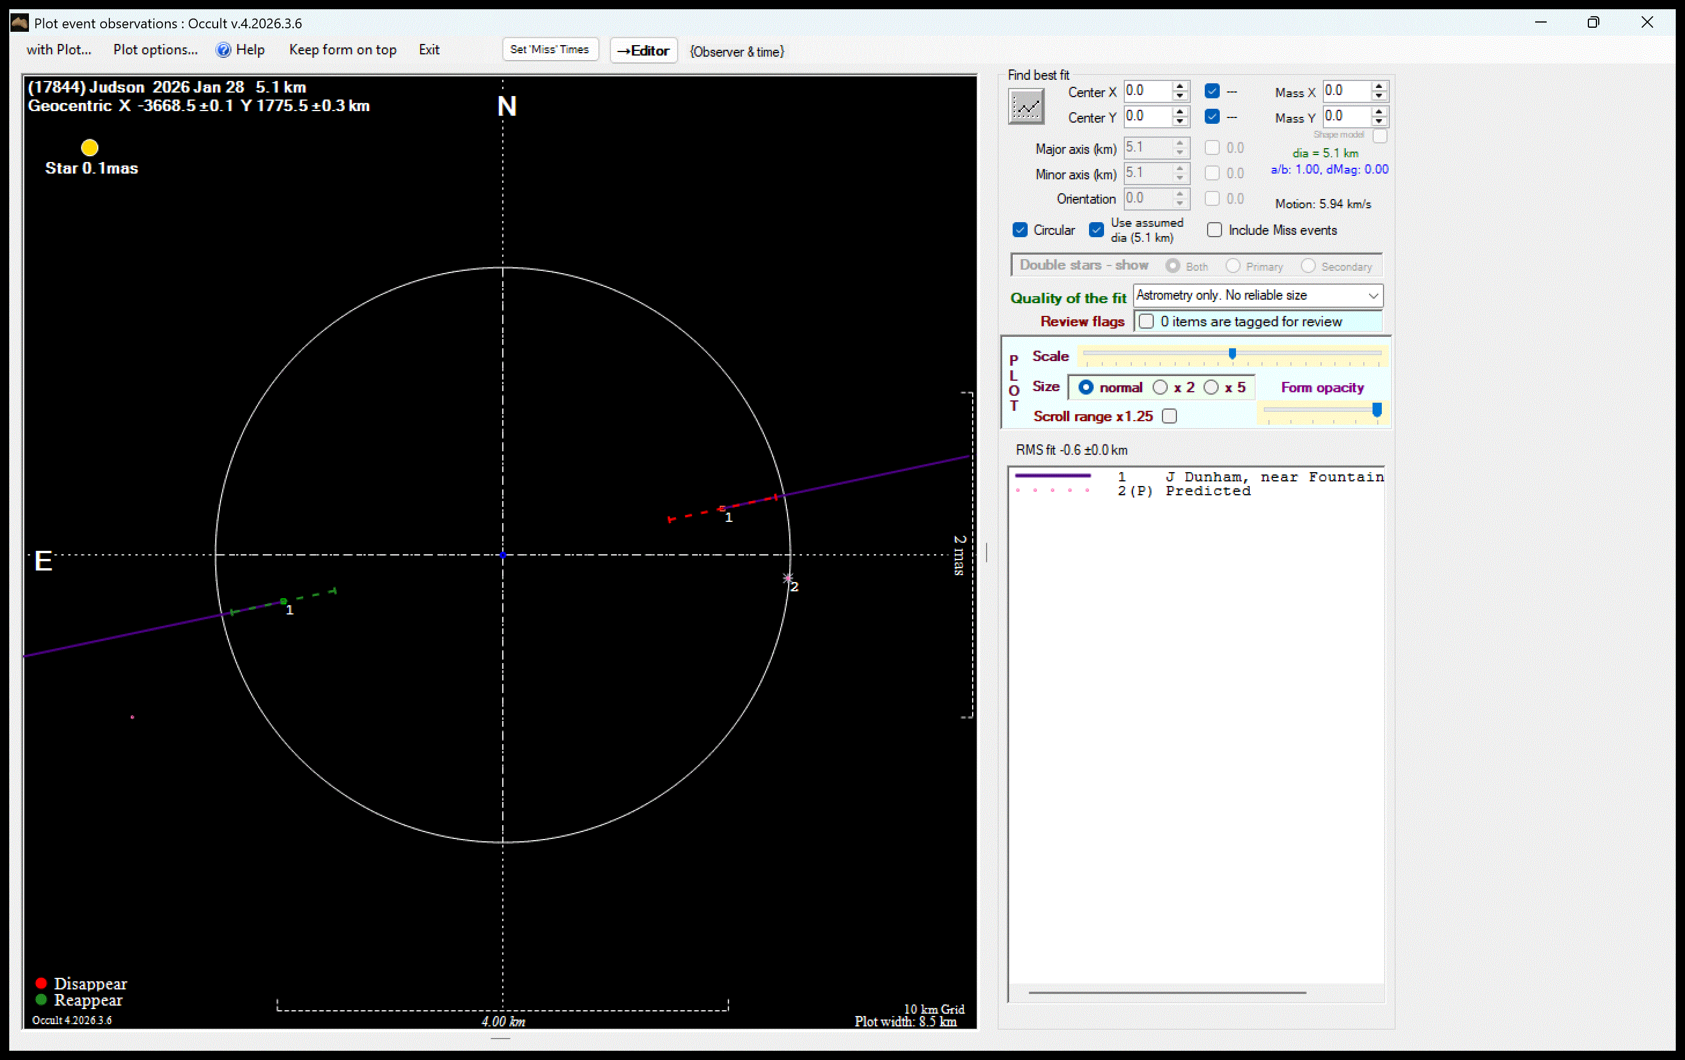Increase Mass X with up spinner arrow
Viewport: 1685px width, 1060px height.
click(x=1378, y=86)
